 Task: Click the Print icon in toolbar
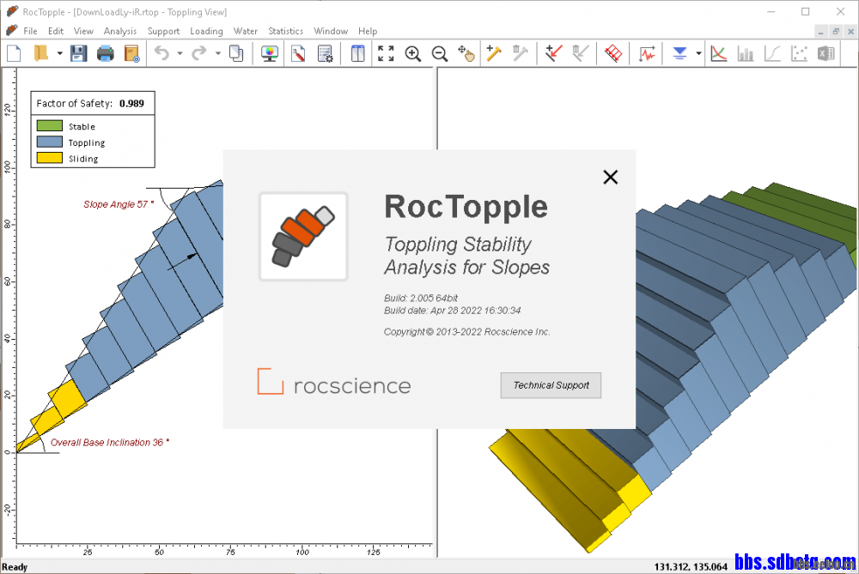[105, 53]
